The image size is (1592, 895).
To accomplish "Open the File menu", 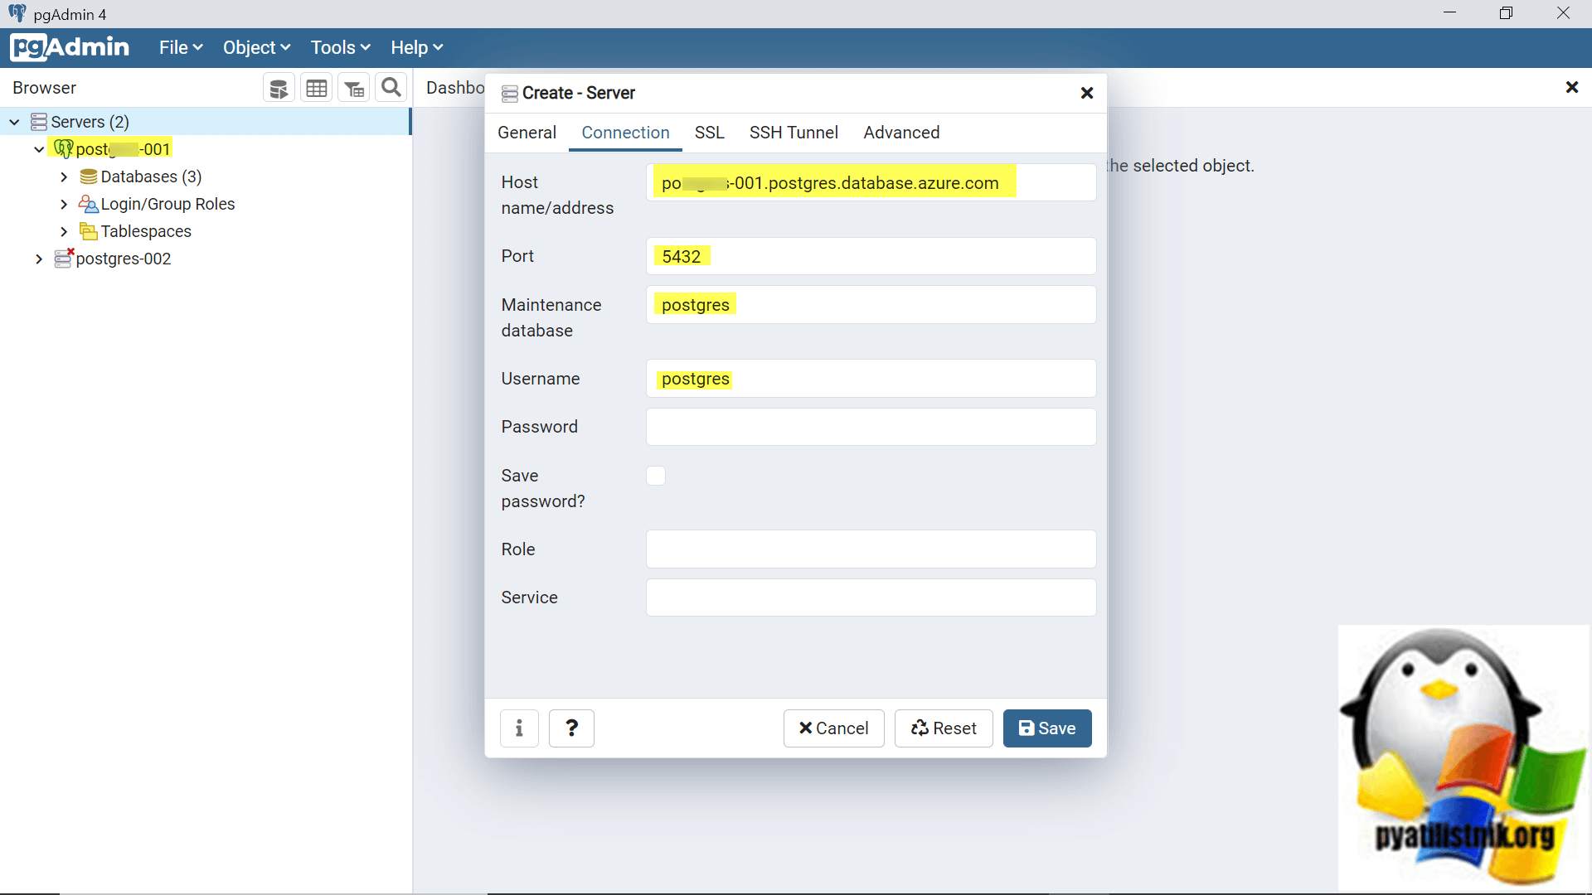I will 181,48.
